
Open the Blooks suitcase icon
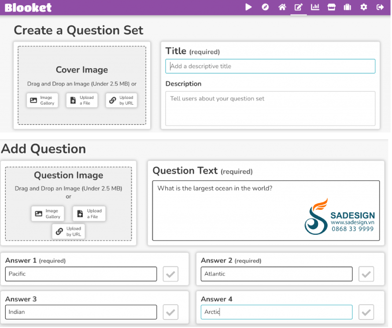tap(347, 7)
